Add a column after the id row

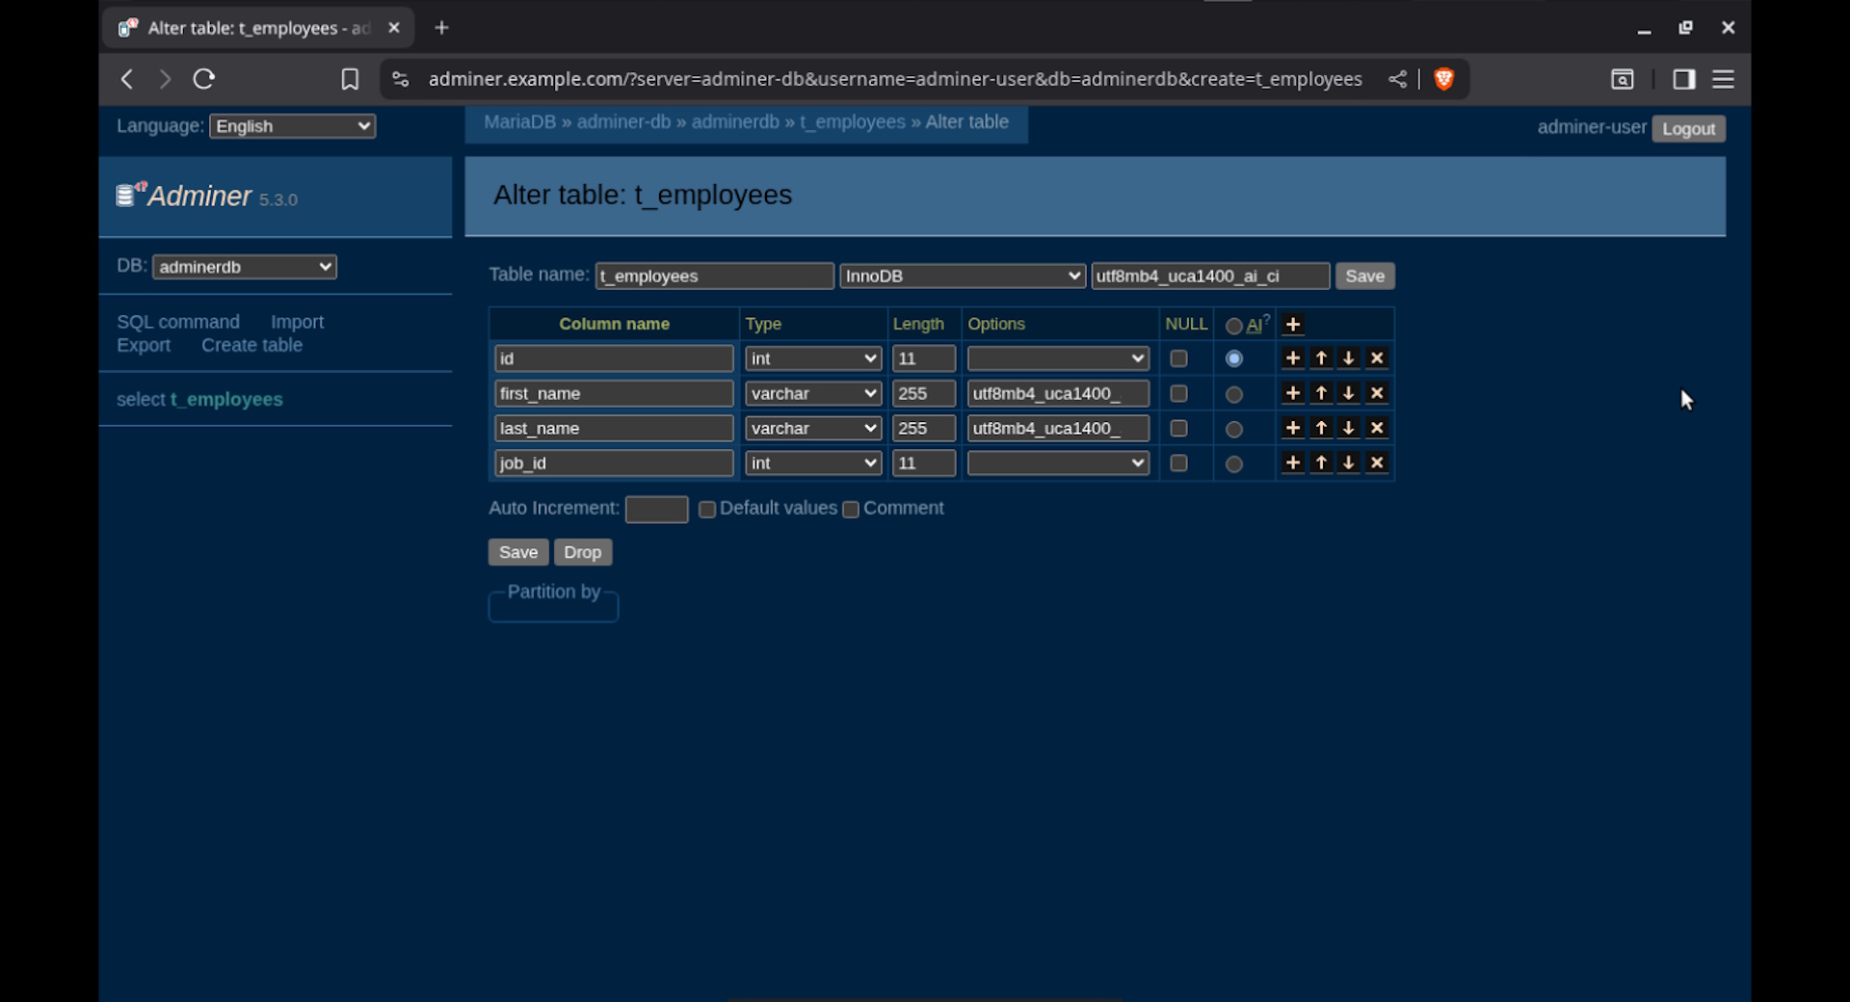[x=1292, y=358]
